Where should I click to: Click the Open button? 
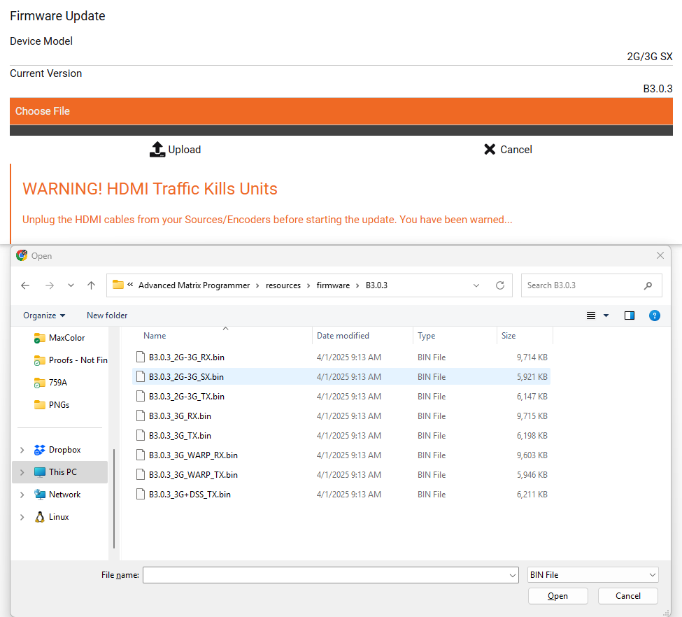coord(557,596)
